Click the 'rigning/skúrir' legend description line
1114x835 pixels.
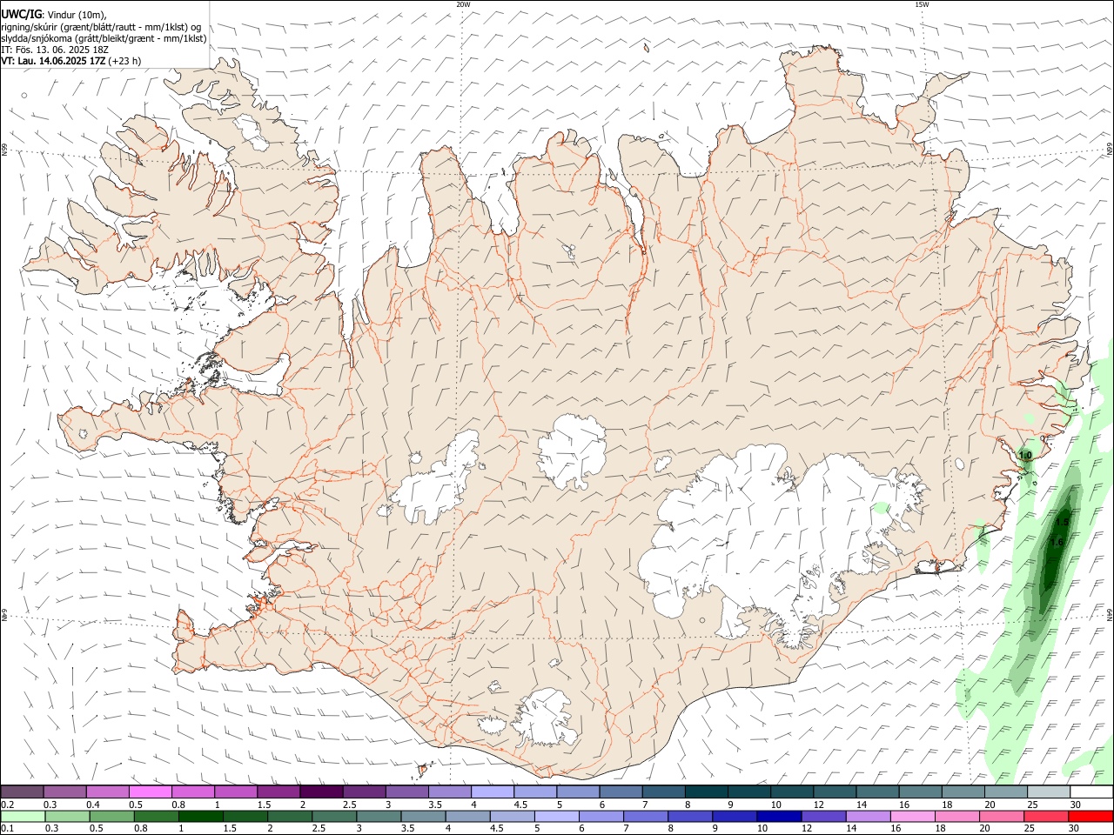[x=101, y=27]
